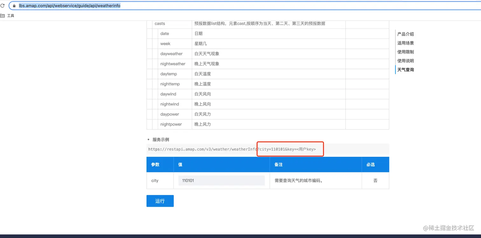Click the 日期 description cell
481x238 pixels.
pos(269,33)
